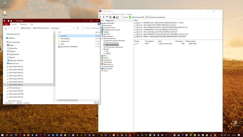Click the Explorer forward navigation arrow

click(x=9, y=28)
